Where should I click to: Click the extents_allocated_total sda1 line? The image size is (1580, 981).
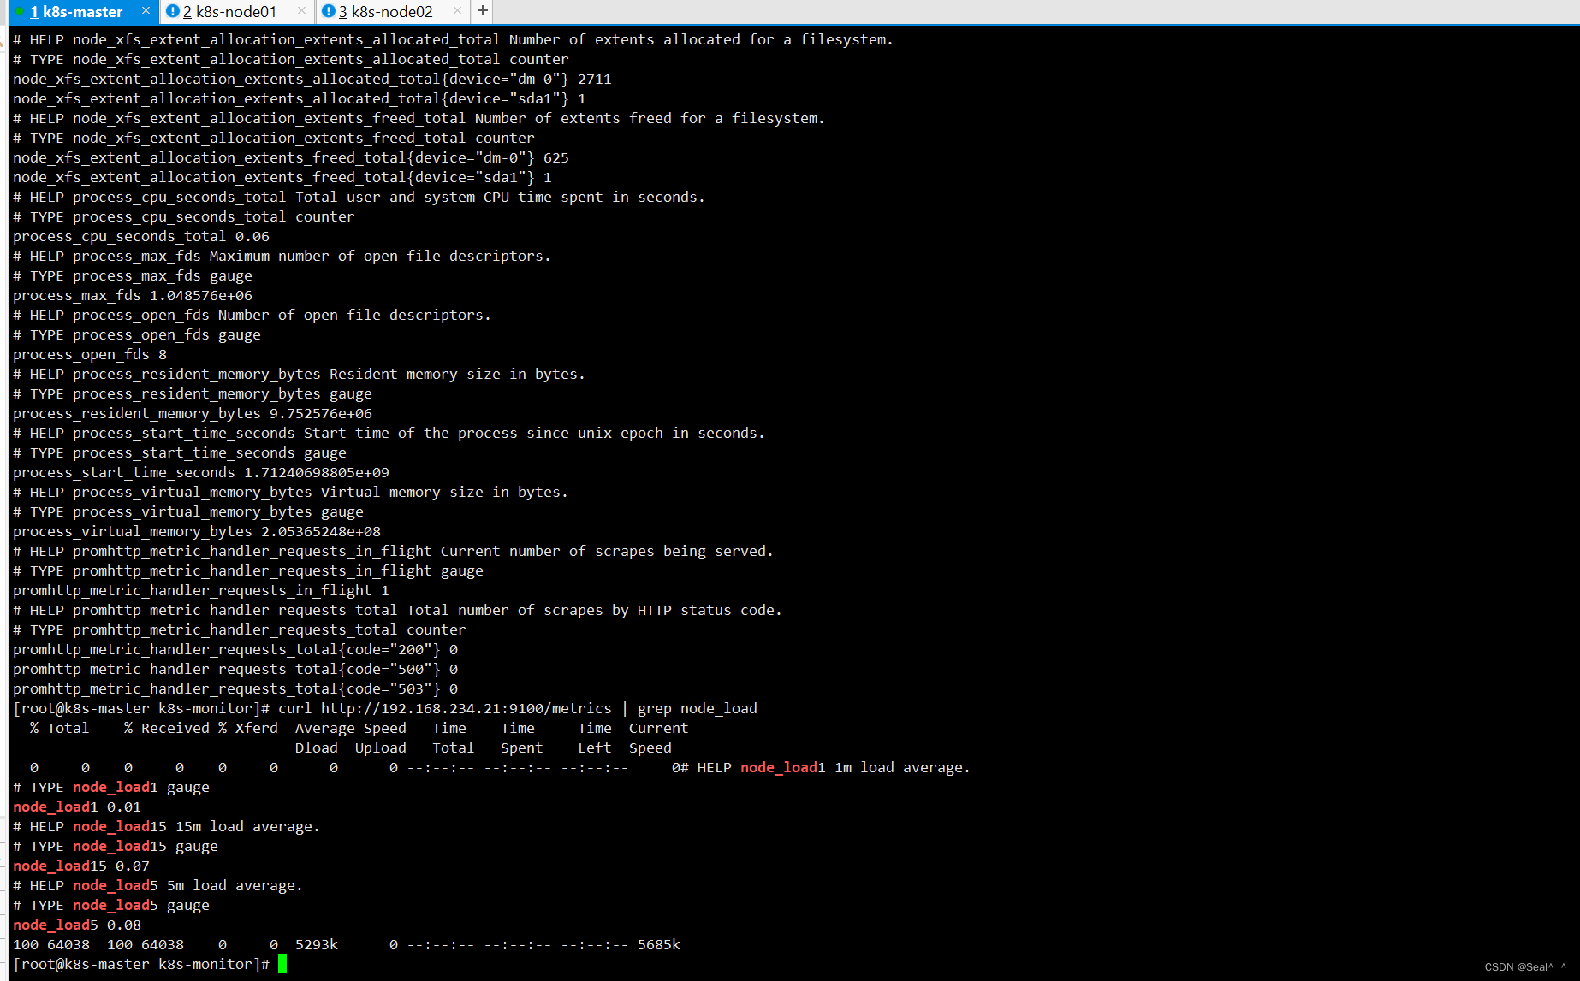[300, 98]
